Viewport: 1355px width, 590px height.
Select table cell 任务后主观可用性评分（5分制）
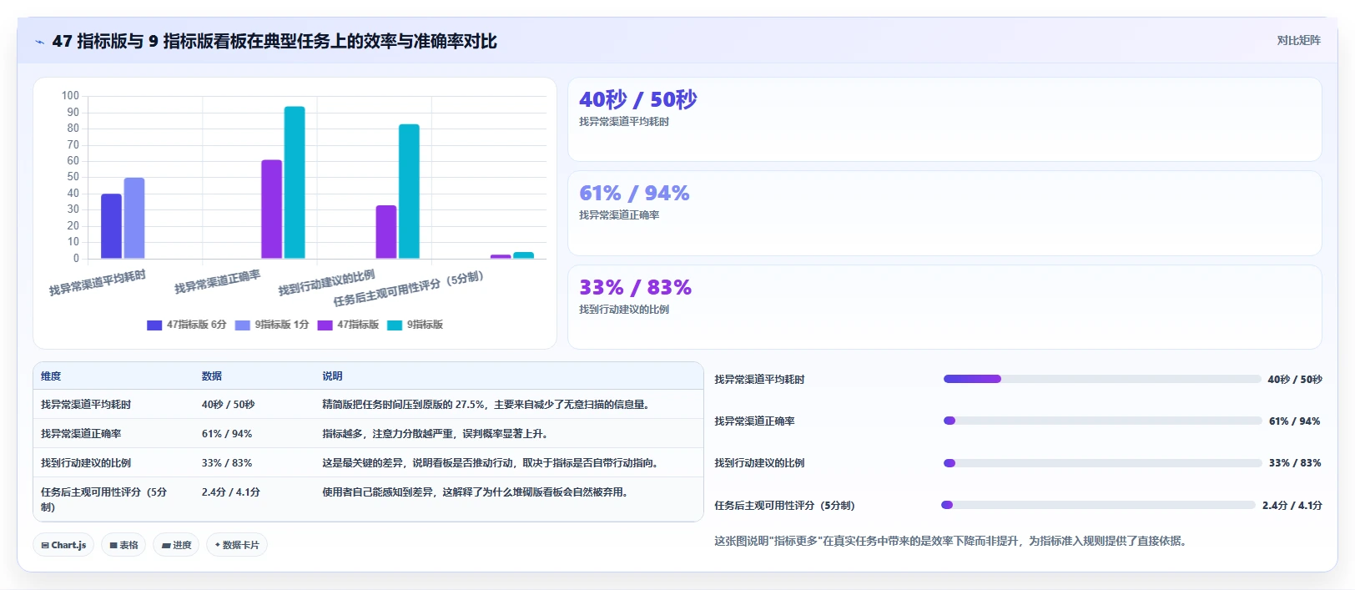(x=104, y=499)
